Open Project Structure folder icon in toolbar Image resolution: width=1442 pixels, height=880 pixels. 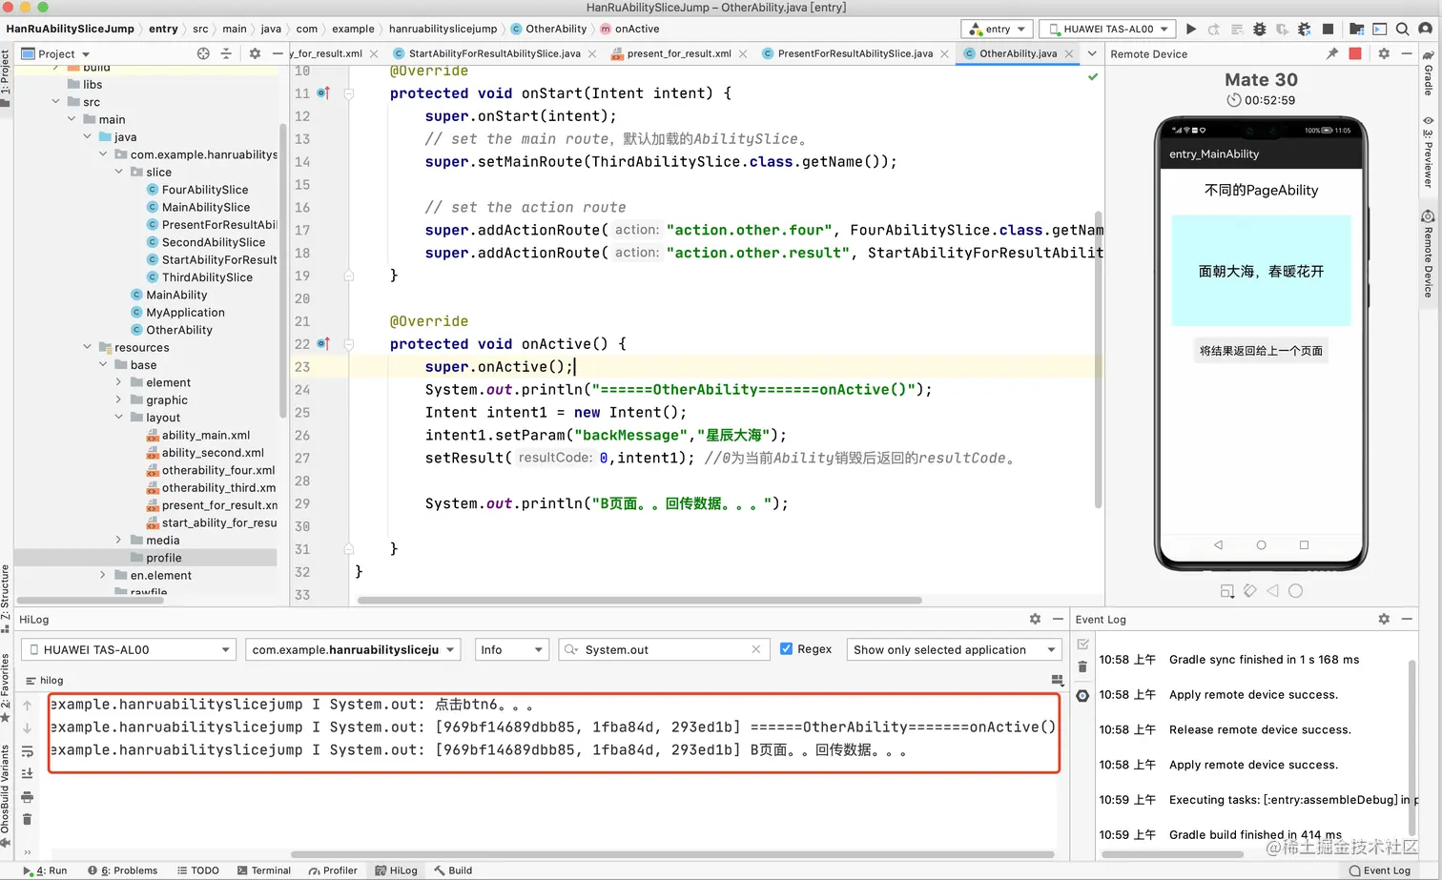[1356, 29]
